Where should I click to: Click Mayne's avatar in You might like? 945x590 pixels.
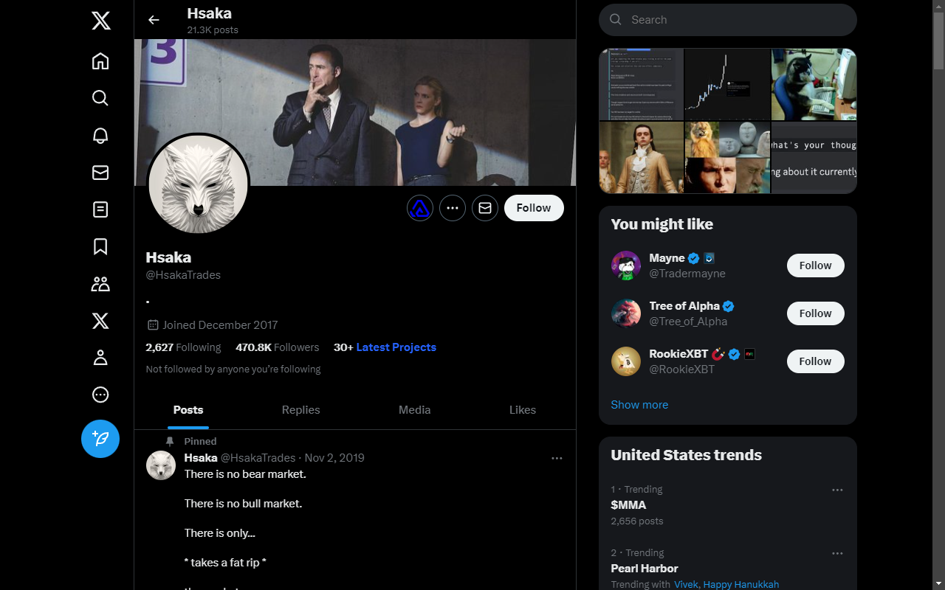tap(626, 265)
